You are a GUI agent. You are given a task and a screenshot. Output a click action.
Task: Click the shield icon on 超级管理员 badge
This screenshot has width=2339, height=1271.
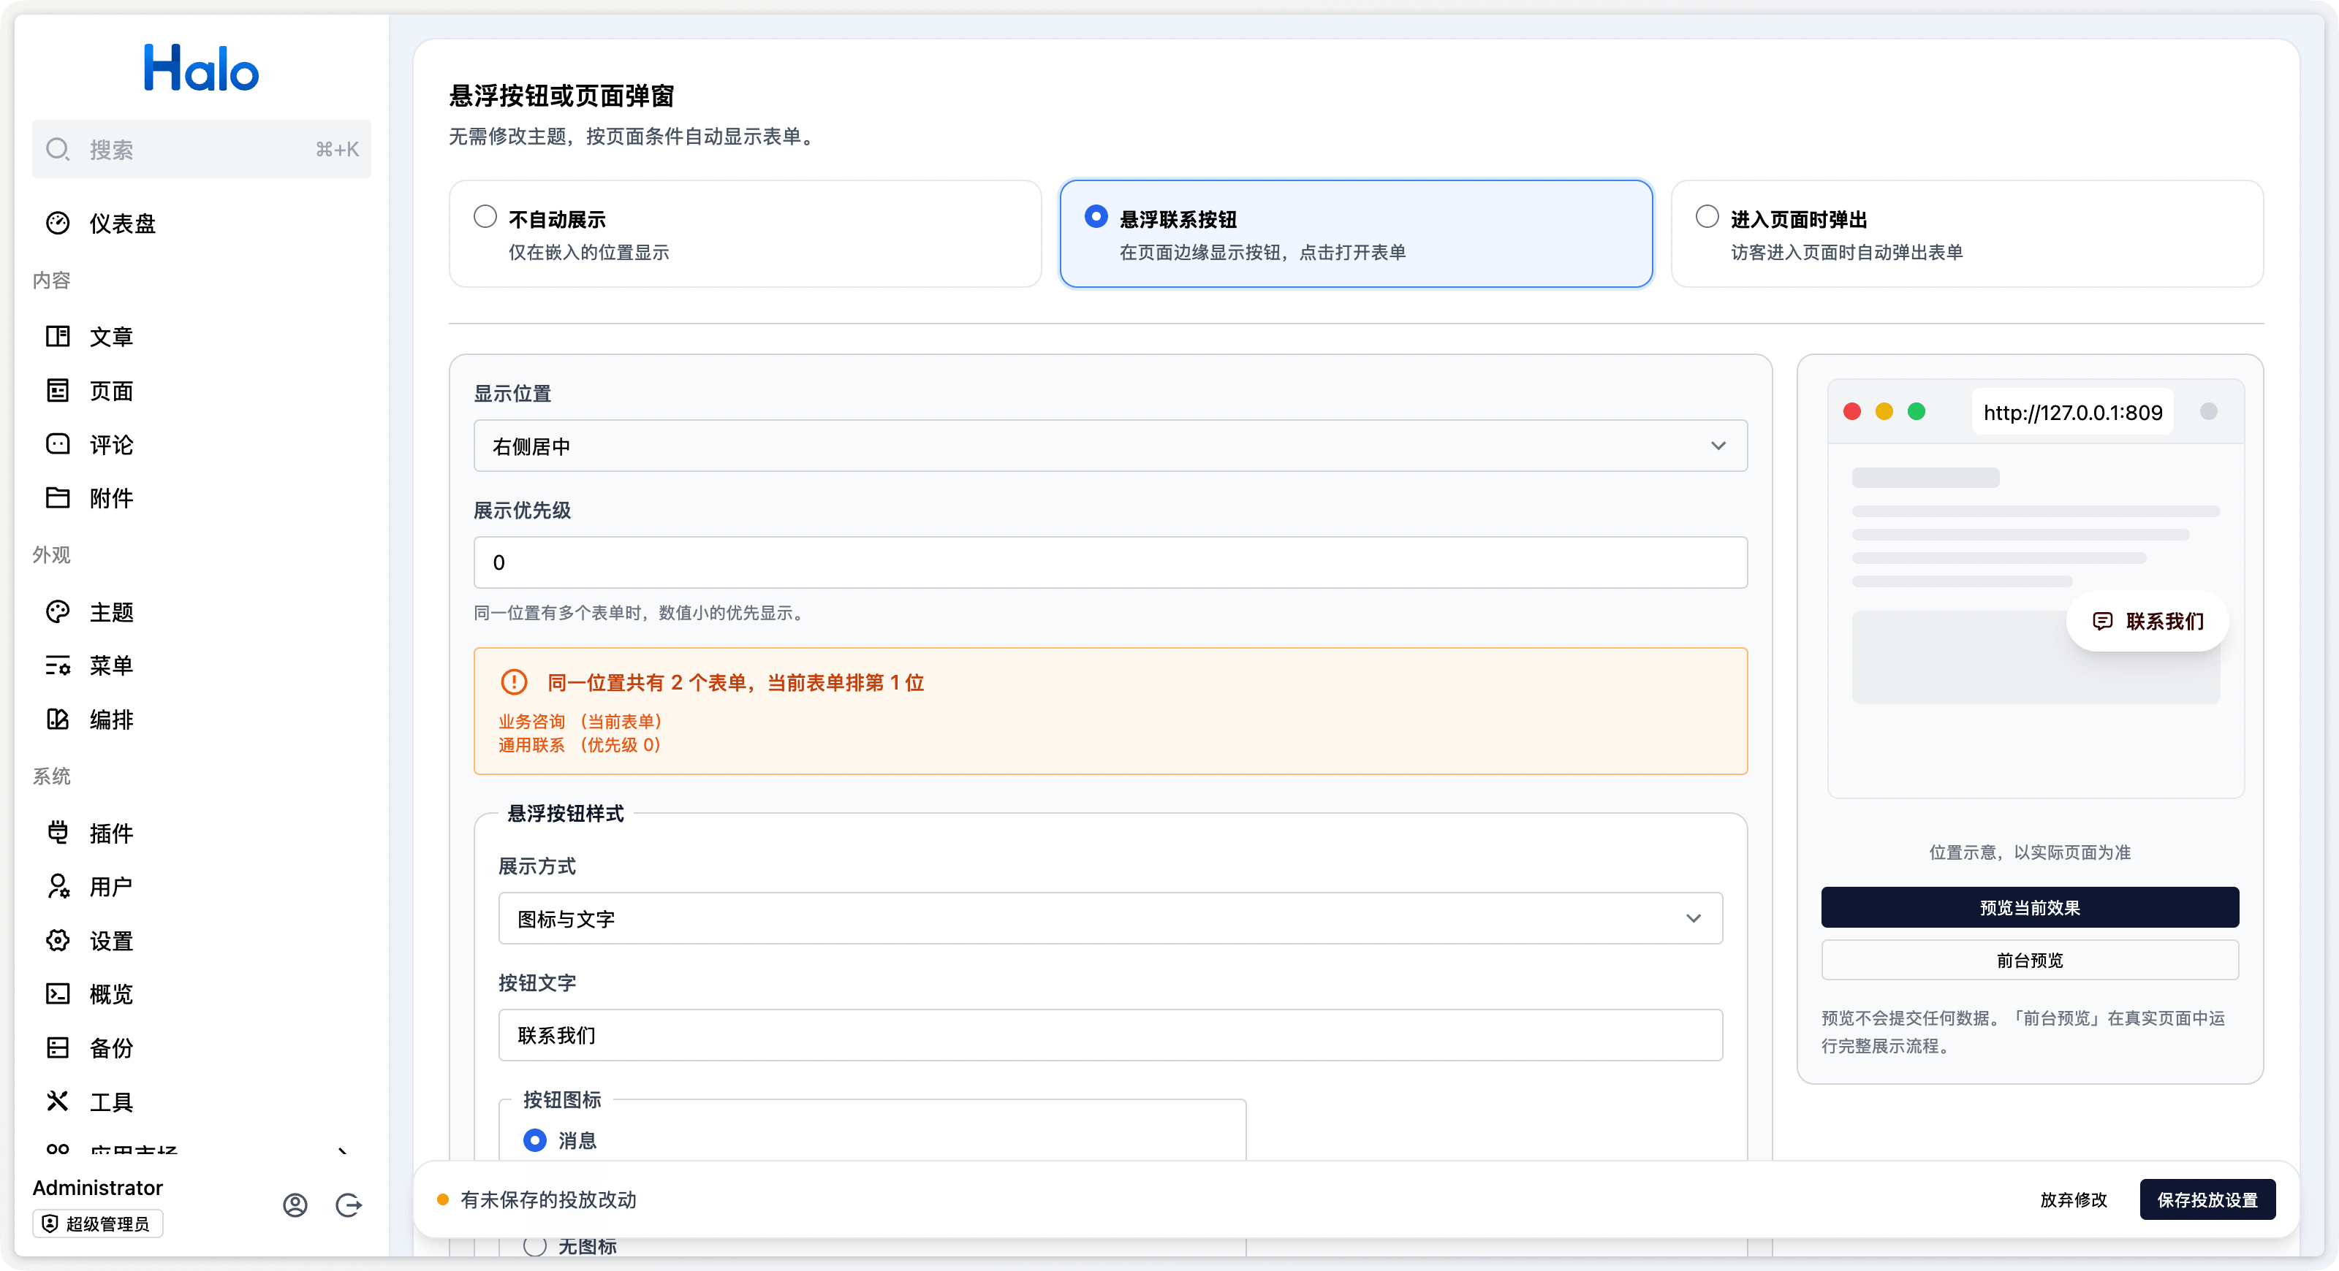pos(51,1224)
